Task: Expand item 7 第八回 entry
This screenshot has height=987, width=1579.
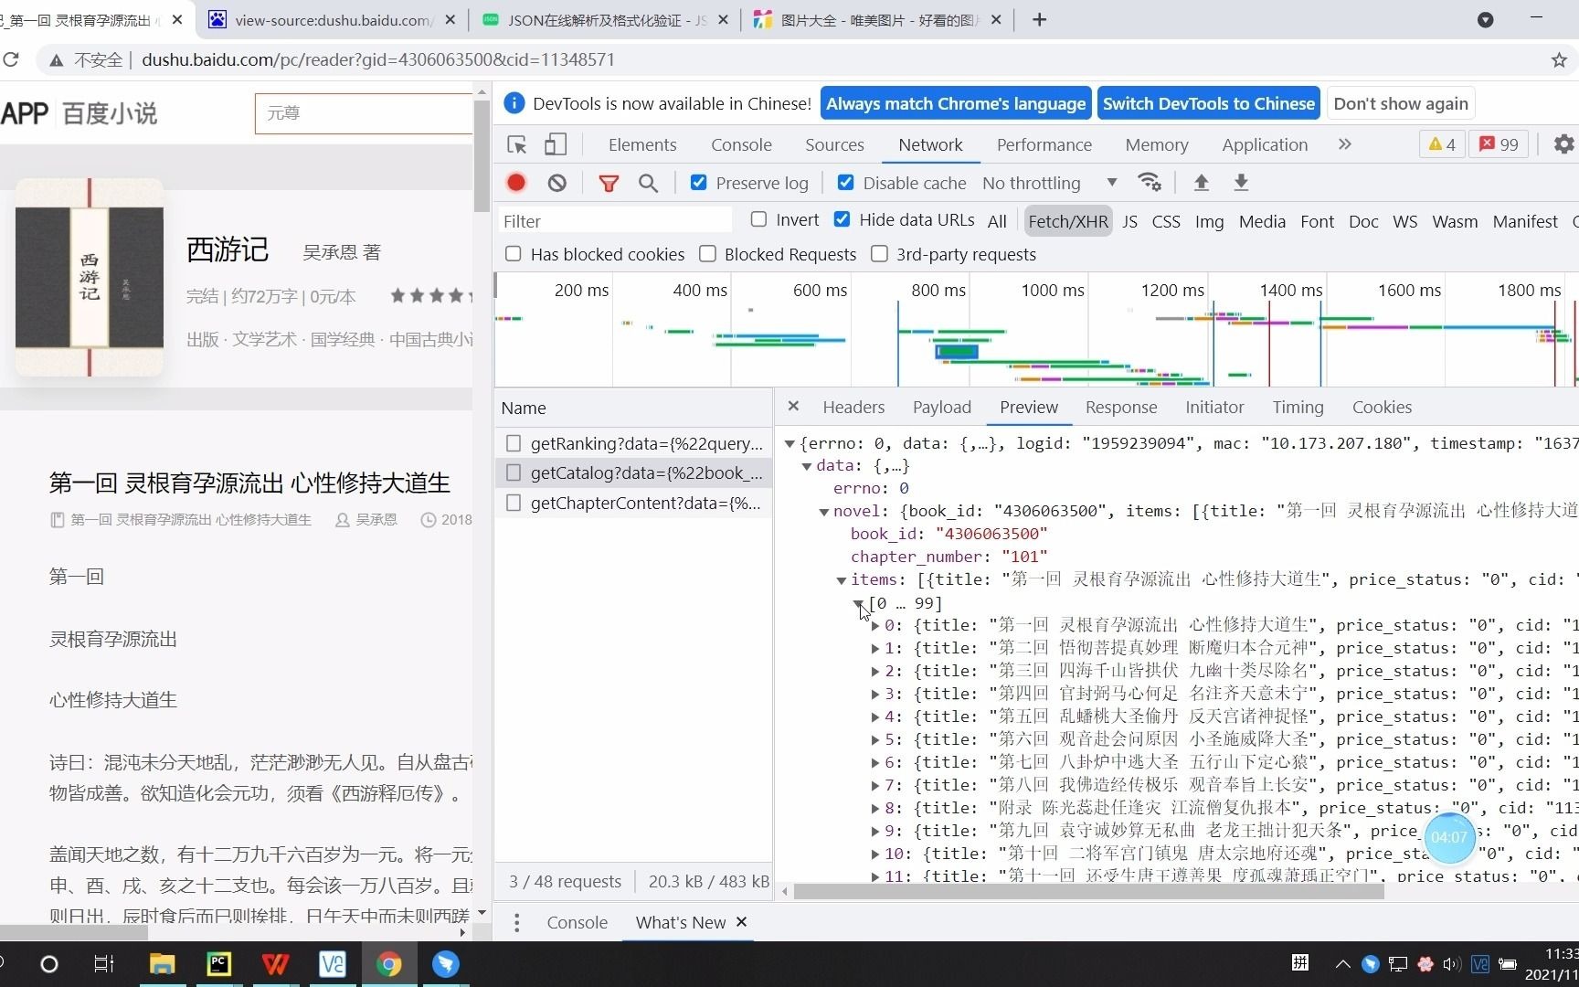Action: tap(875, 786)
